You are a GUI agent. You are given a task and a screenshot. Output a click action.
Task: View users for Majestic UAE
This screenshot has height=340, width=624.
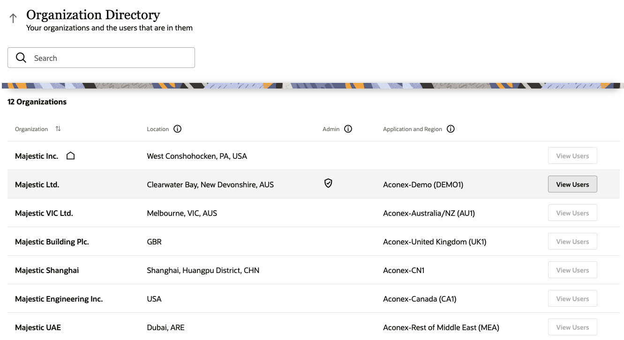click(572, 327)
